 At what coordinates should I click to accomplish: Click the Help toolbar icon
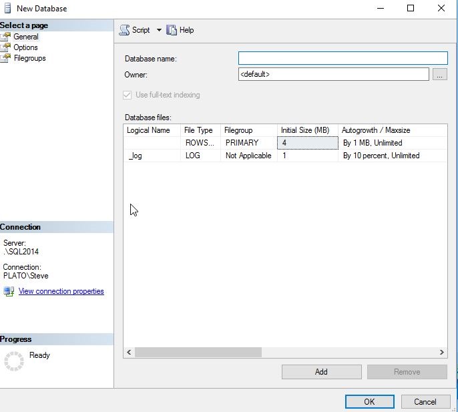coord(172,30)
